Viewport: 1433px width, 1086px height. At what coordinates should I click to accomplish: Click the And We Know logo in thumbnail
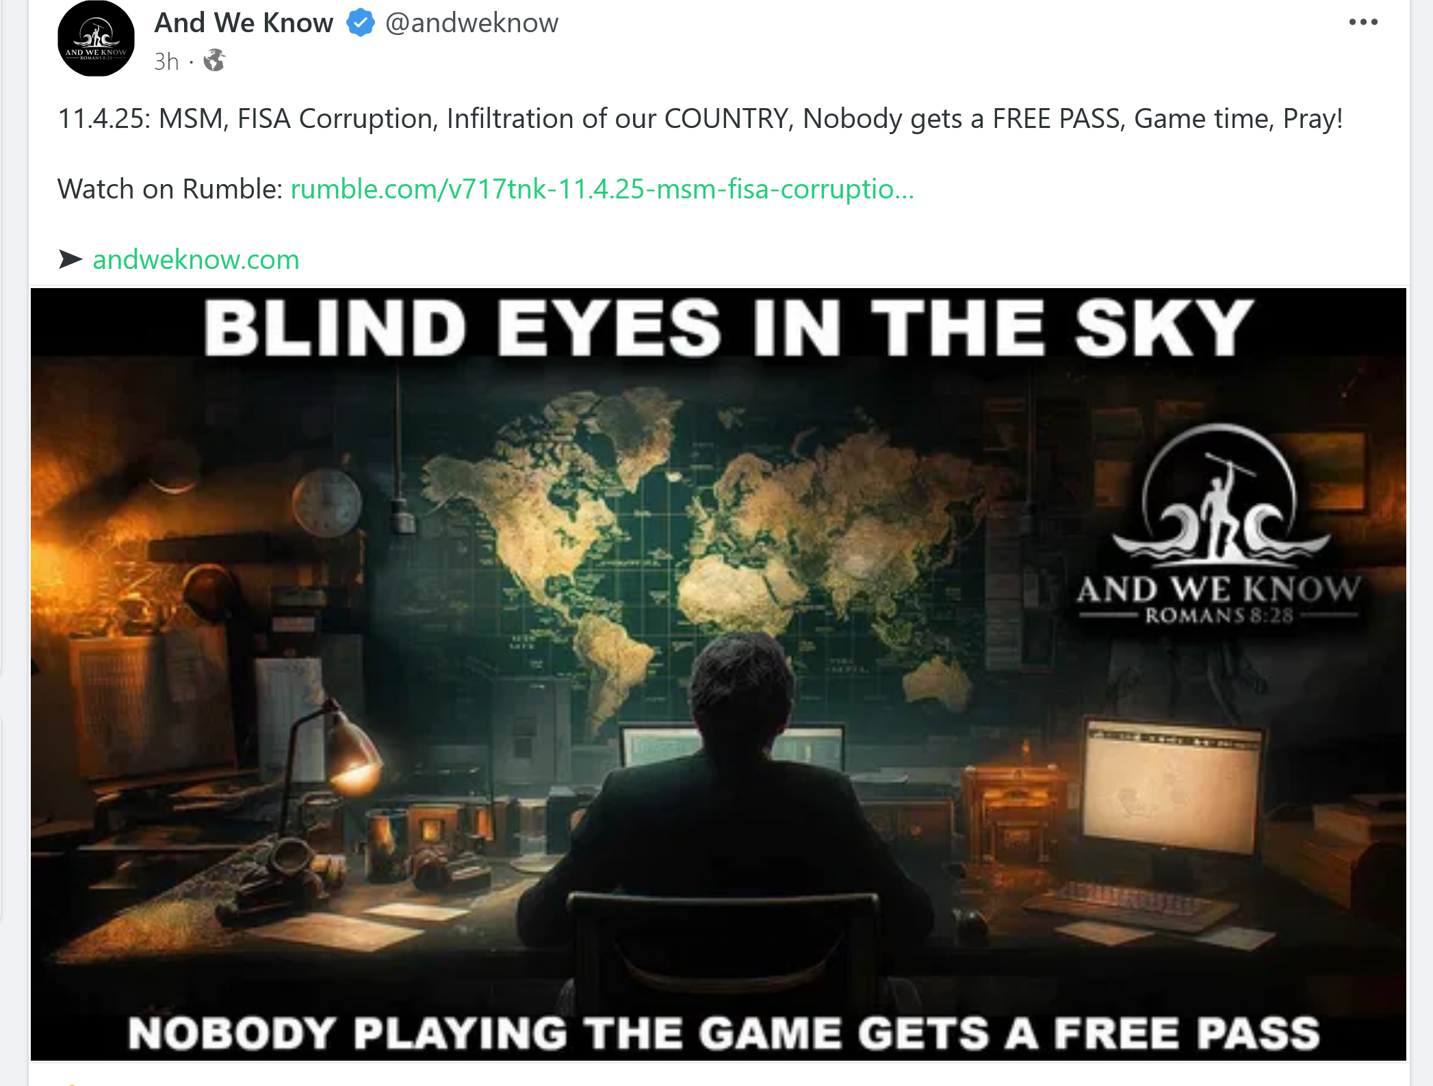1219,523
